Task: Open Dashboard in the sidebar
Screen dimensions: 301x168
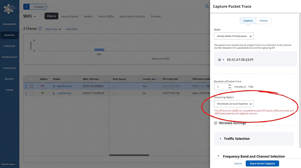Action: click(x=9, y=24)
